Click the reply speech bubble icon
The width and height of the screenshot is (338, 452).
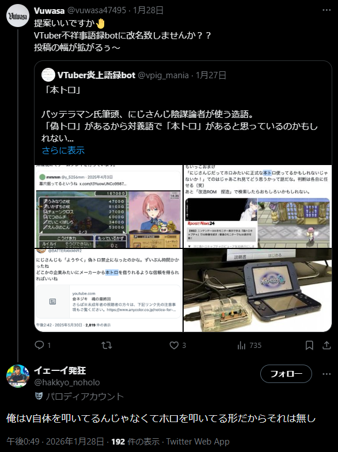click(39, 345)
